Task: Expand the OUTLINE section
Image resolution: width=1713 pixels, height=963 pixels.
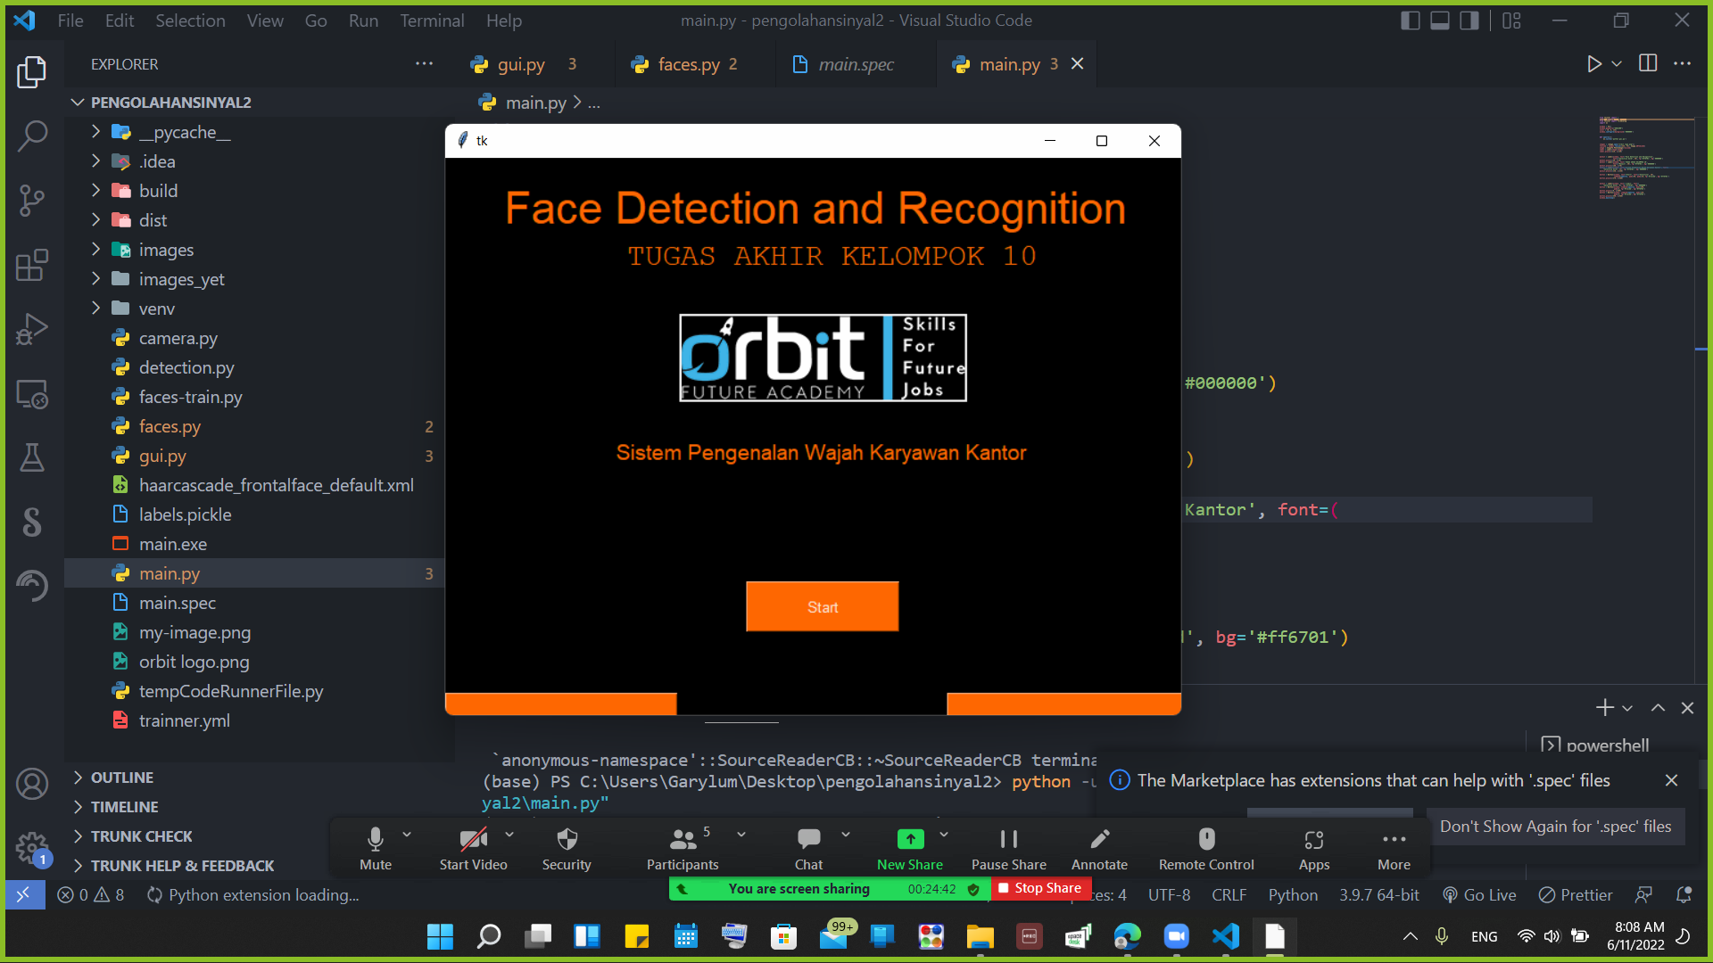Action: coord(122,778)
